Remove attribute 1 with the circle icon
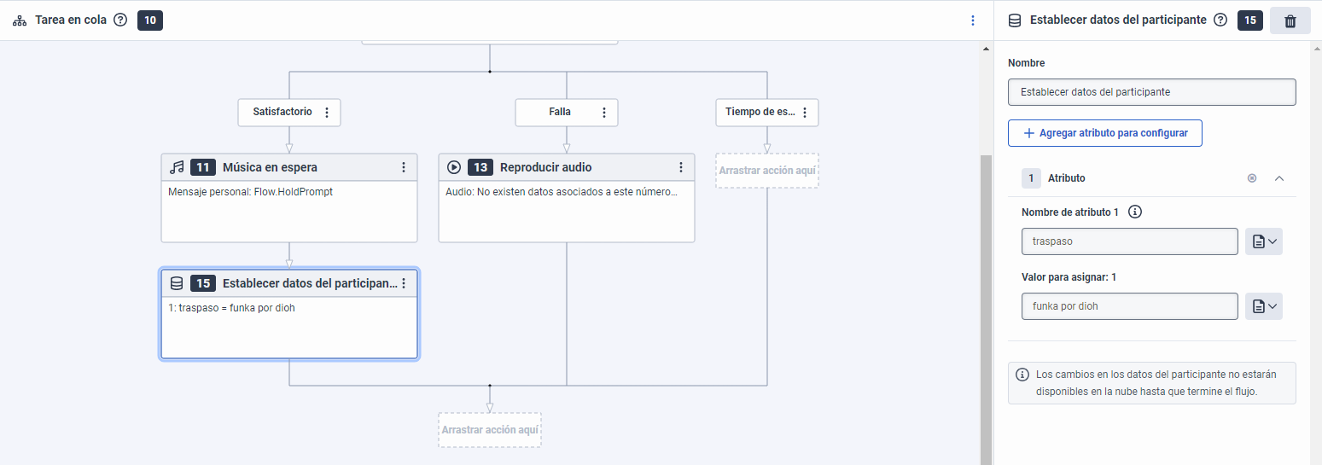 tap(1252, 178)
